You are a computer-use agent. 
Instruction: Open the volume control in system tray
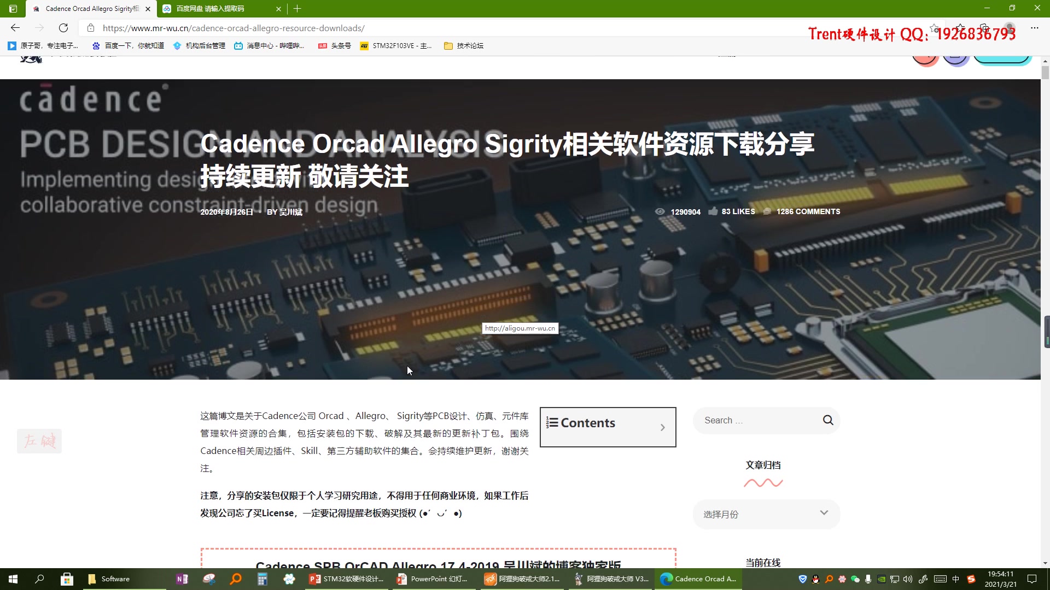(x=908, y=580)
